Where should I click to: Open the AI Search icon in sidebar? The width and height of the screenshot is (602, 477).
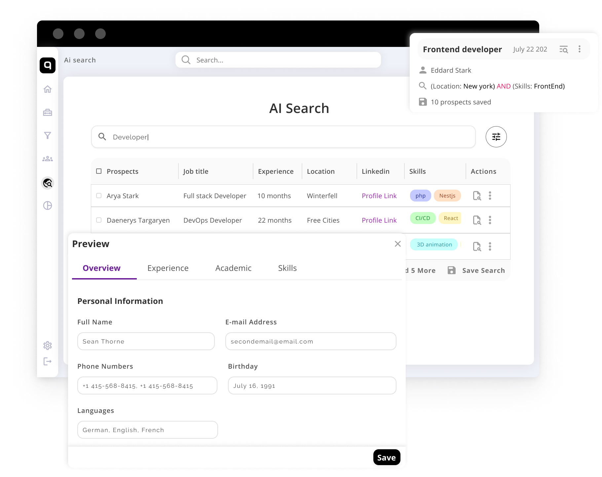pos(48,183)
